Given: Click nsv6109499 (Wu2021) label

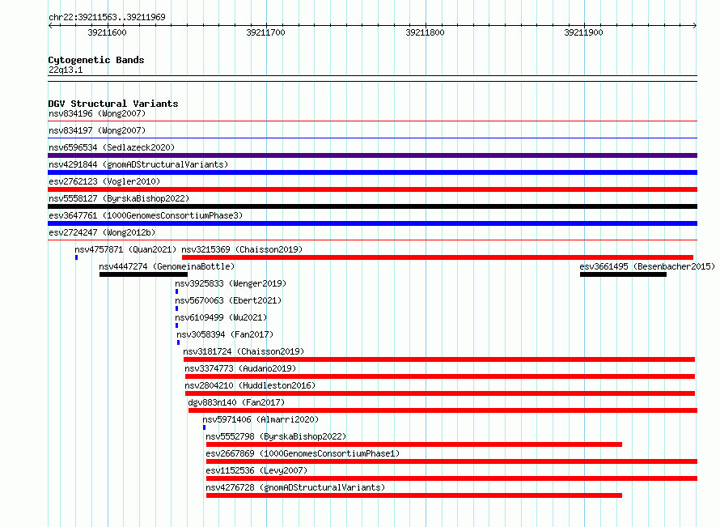Looking at the screenshot, I should point(221,317).
